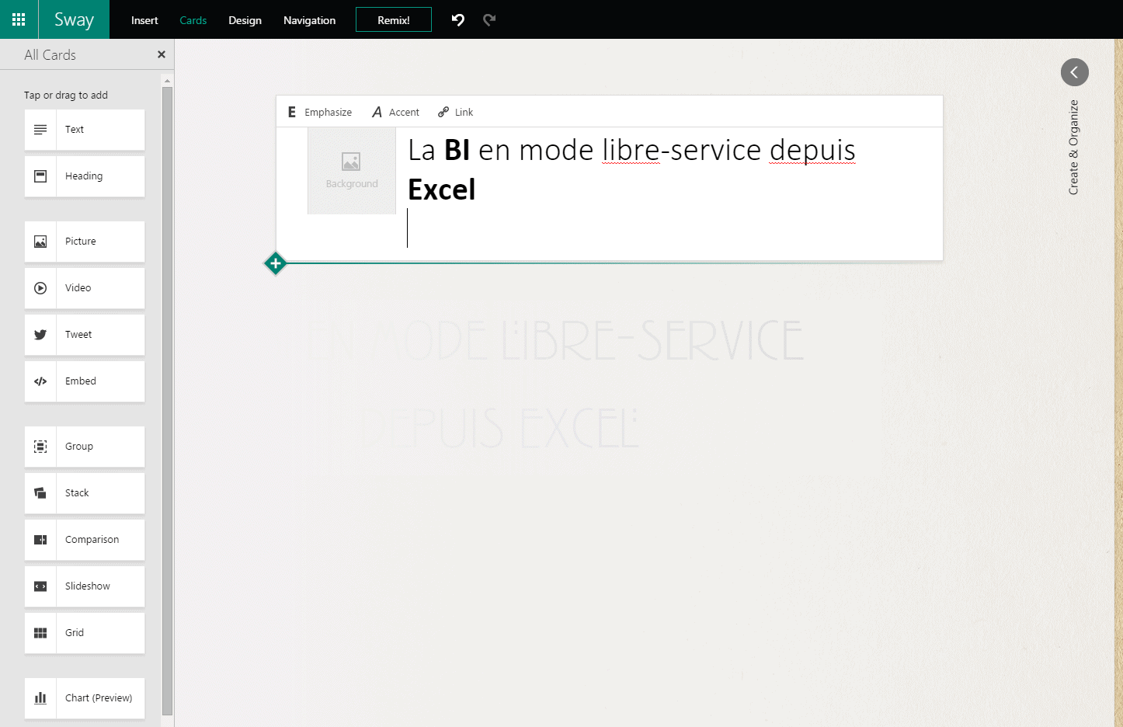The height and width of the screenshot is (727, 1123).
Task: Add a Stack group card
Action: point(85,493)
